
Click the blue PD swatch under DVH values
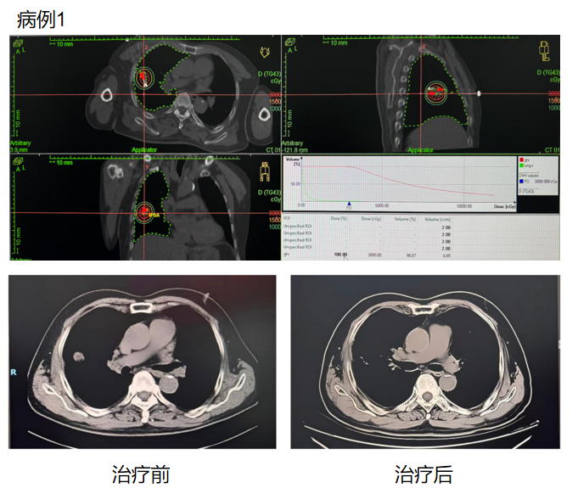coord(520,181)
